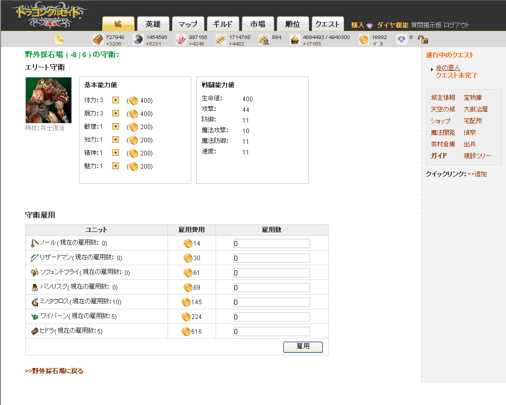Click the Dragon Crusade logo

[48, 15]
